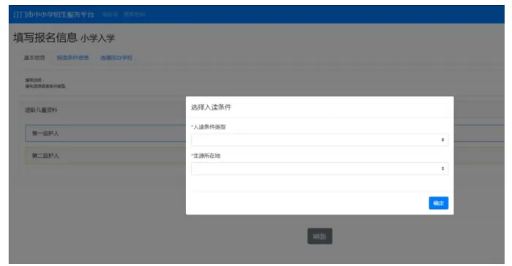
Task: Click the 选择入读条件 dialog title
Action: [211, 107]
